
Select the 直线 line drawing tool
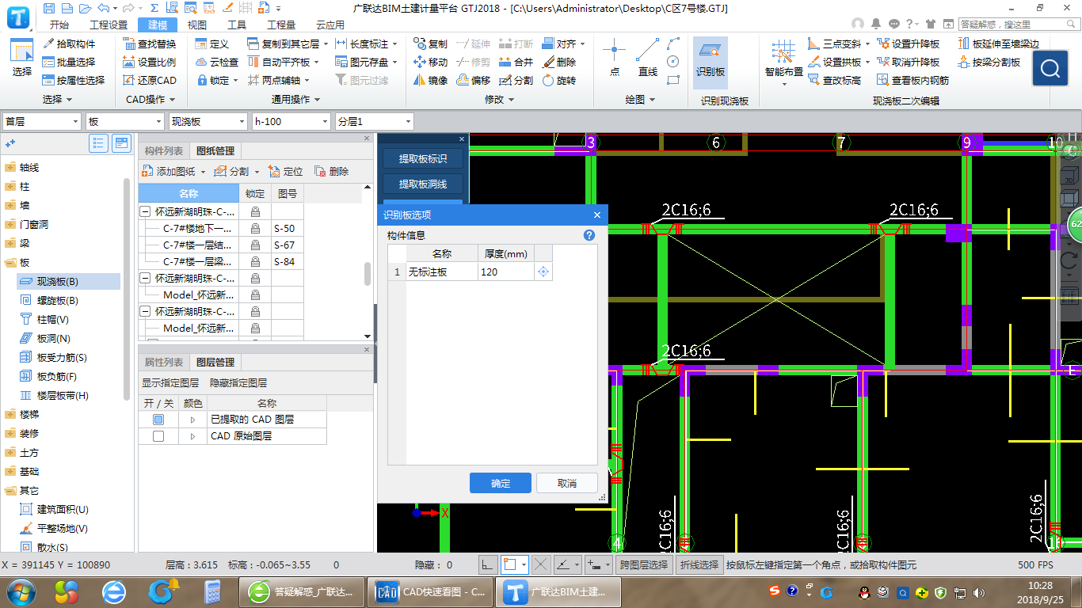648,58
